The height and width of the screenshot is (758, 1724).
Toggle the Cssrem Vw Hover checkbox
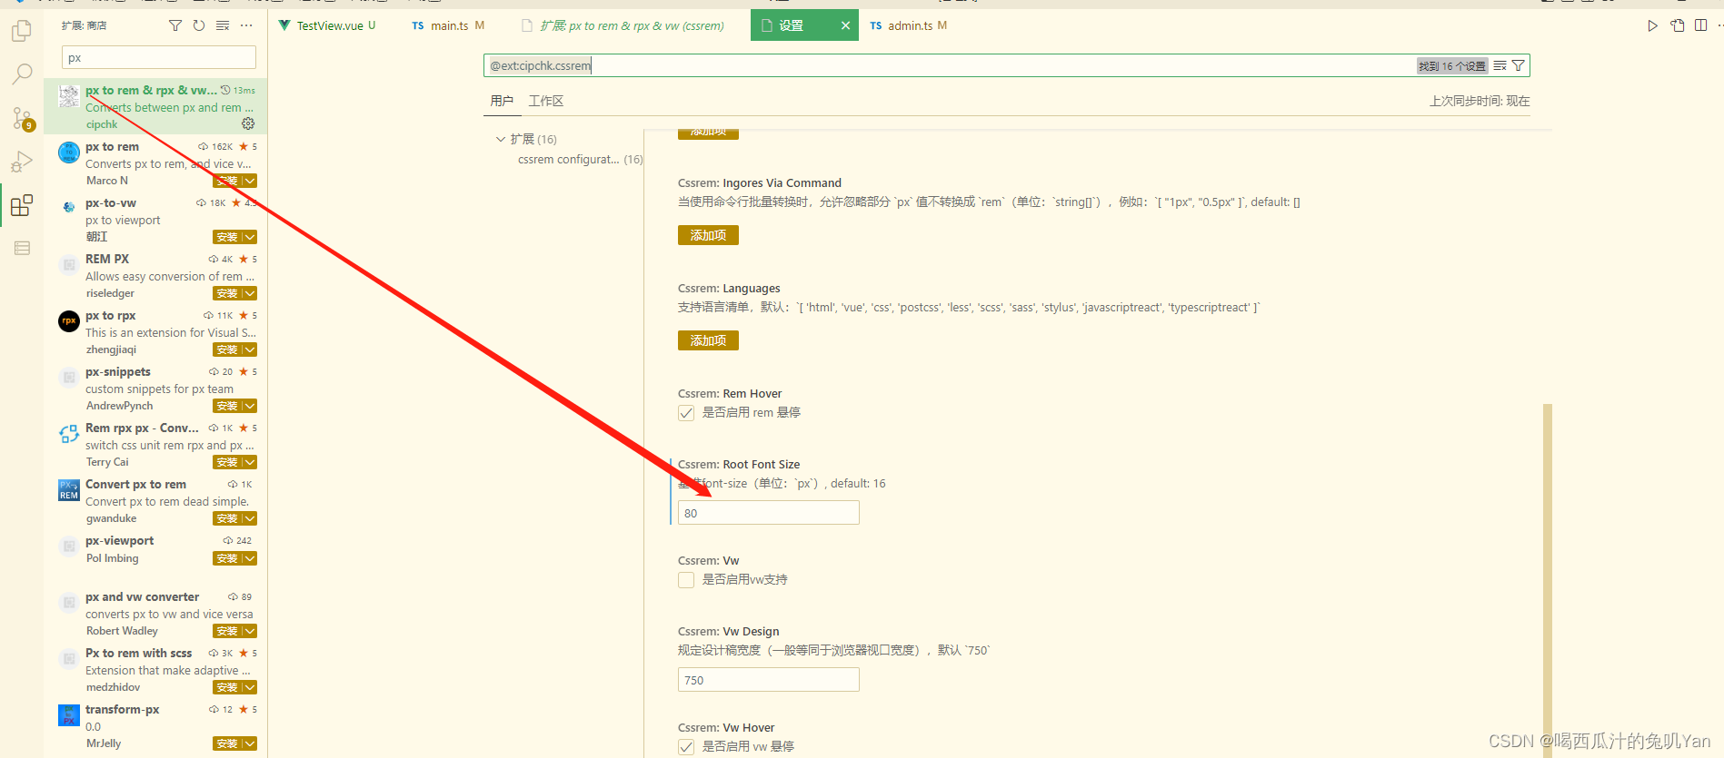click(686, 747)
